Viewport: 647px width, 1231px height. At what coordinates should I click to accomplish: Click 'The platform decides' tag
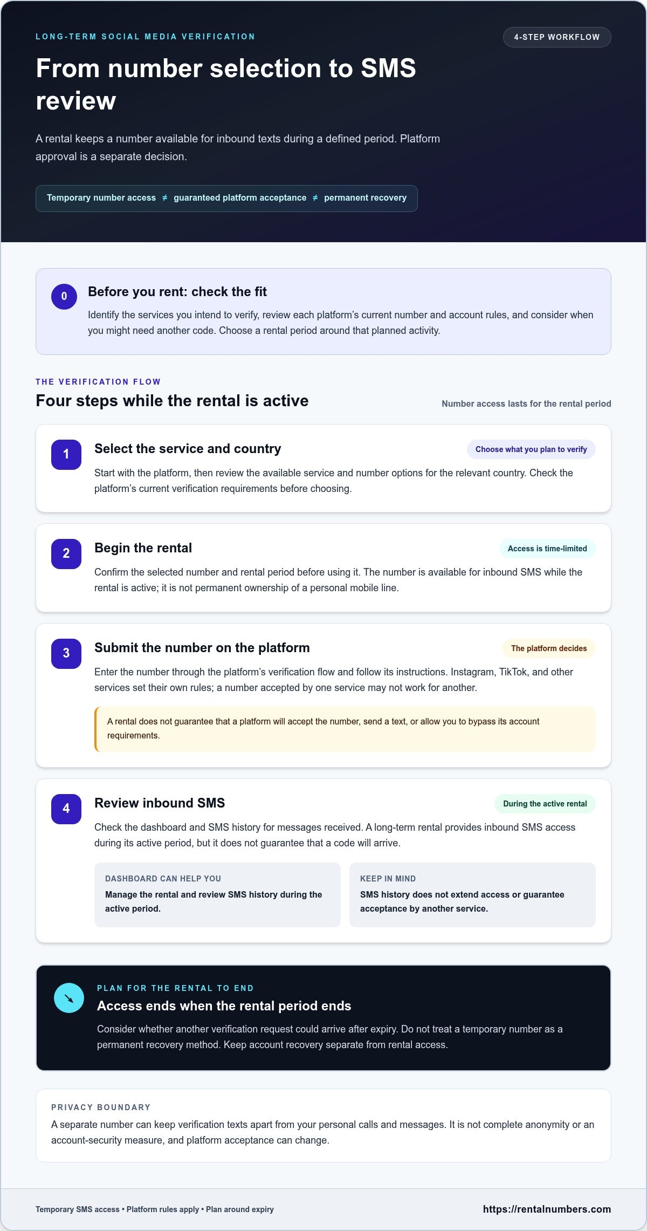[x=549, y=648]
